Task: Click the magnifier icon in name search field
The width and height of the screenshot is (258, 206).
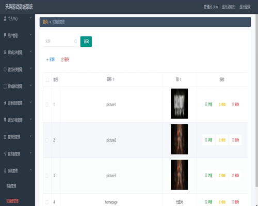Action: click(75, 41)
